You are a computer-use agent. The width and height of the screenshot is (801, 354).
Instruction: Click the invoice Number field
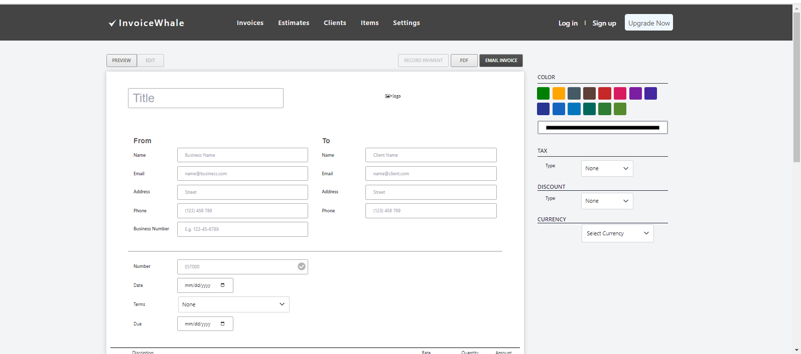tap(242, 267)
